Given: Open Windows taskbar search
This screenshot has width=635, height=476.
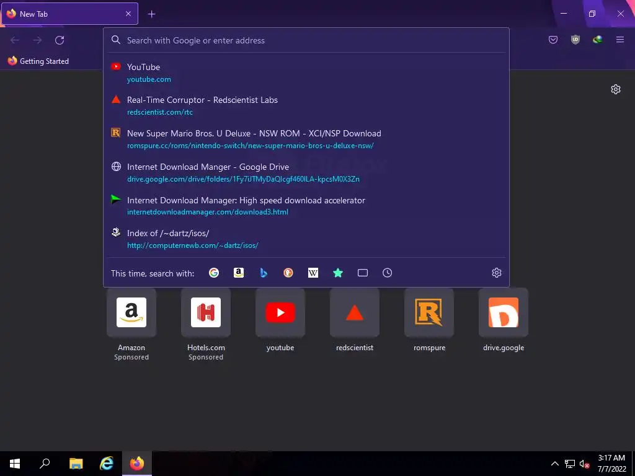Looking at the screenshot, I should click(45, 464).
